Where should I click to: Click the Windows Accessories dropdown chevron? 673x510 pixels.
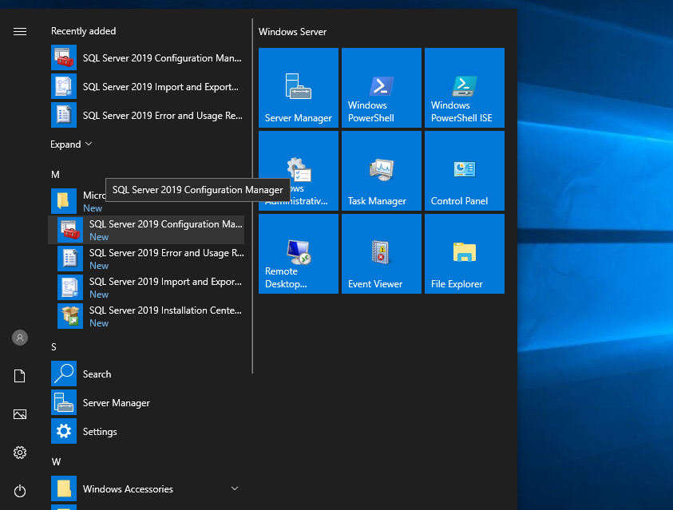(x=235, y=488)
